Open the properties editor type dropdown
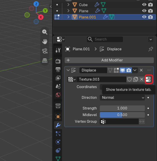The height and width of the screenshot is (161, 157). pos(61,39)
